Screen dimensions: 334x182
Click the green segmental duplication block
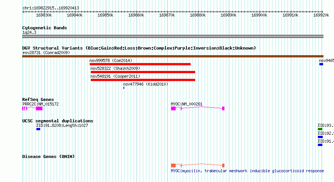point(320,129)
